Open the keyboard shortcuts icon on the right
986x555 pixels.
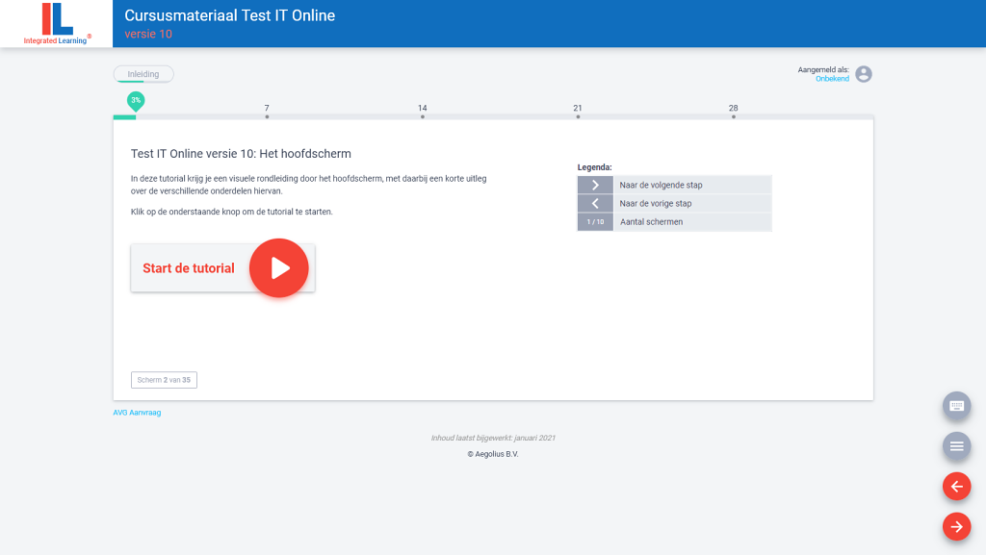pyautogui.click(x=956, y=406)
